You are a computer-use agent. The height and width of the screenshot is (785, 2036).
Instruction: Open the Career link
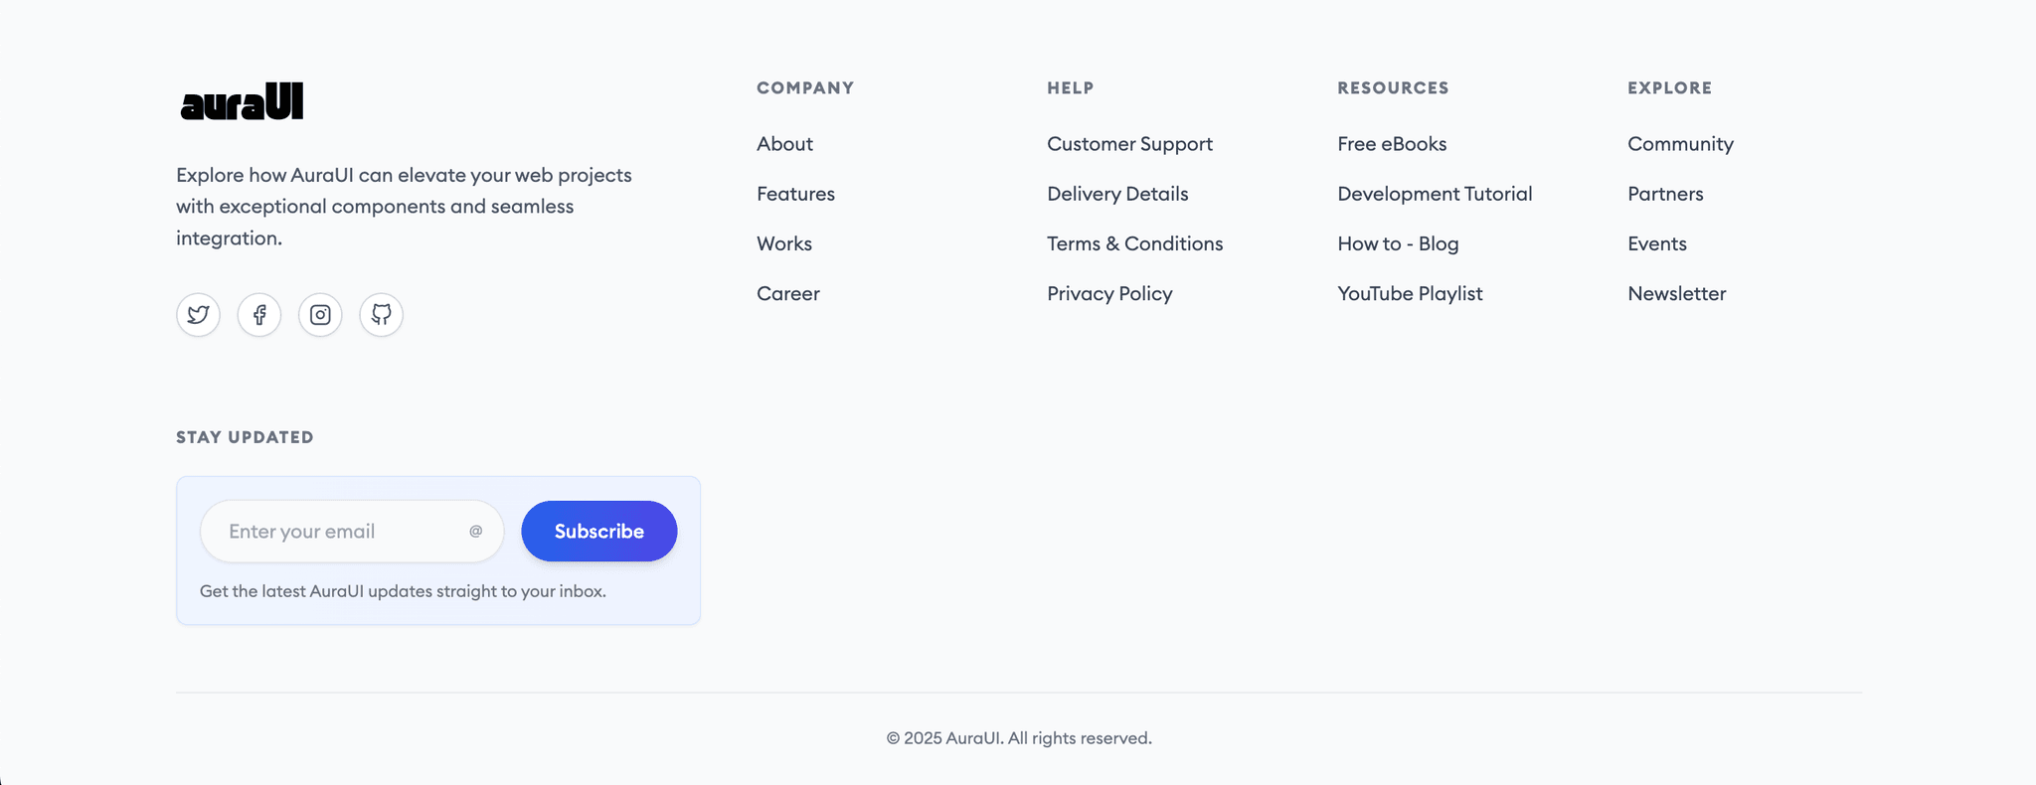(788, 293)
